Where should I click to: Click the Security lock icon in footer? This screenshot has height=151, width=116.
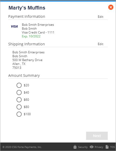[x=75, y=147]
